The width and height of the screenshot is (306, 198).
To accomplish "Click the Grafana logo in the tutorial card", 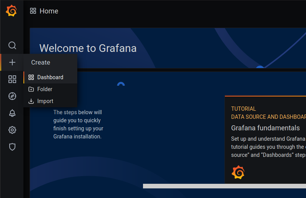I will [238, 172].
